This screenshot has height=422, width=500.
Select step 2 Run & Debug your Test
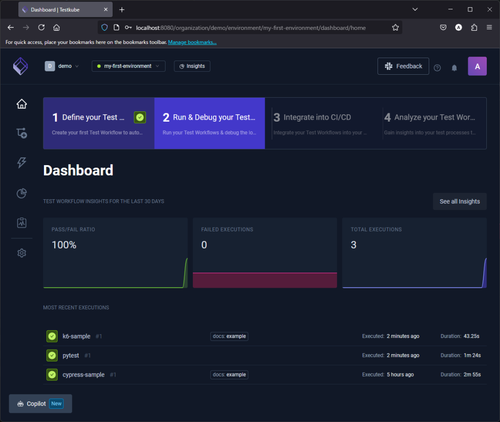point(209,123)
